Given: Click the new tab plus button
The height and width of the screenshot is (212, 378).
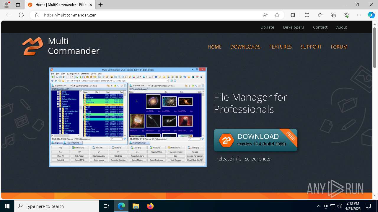Looking at the screenshot, I should point(101,5).
